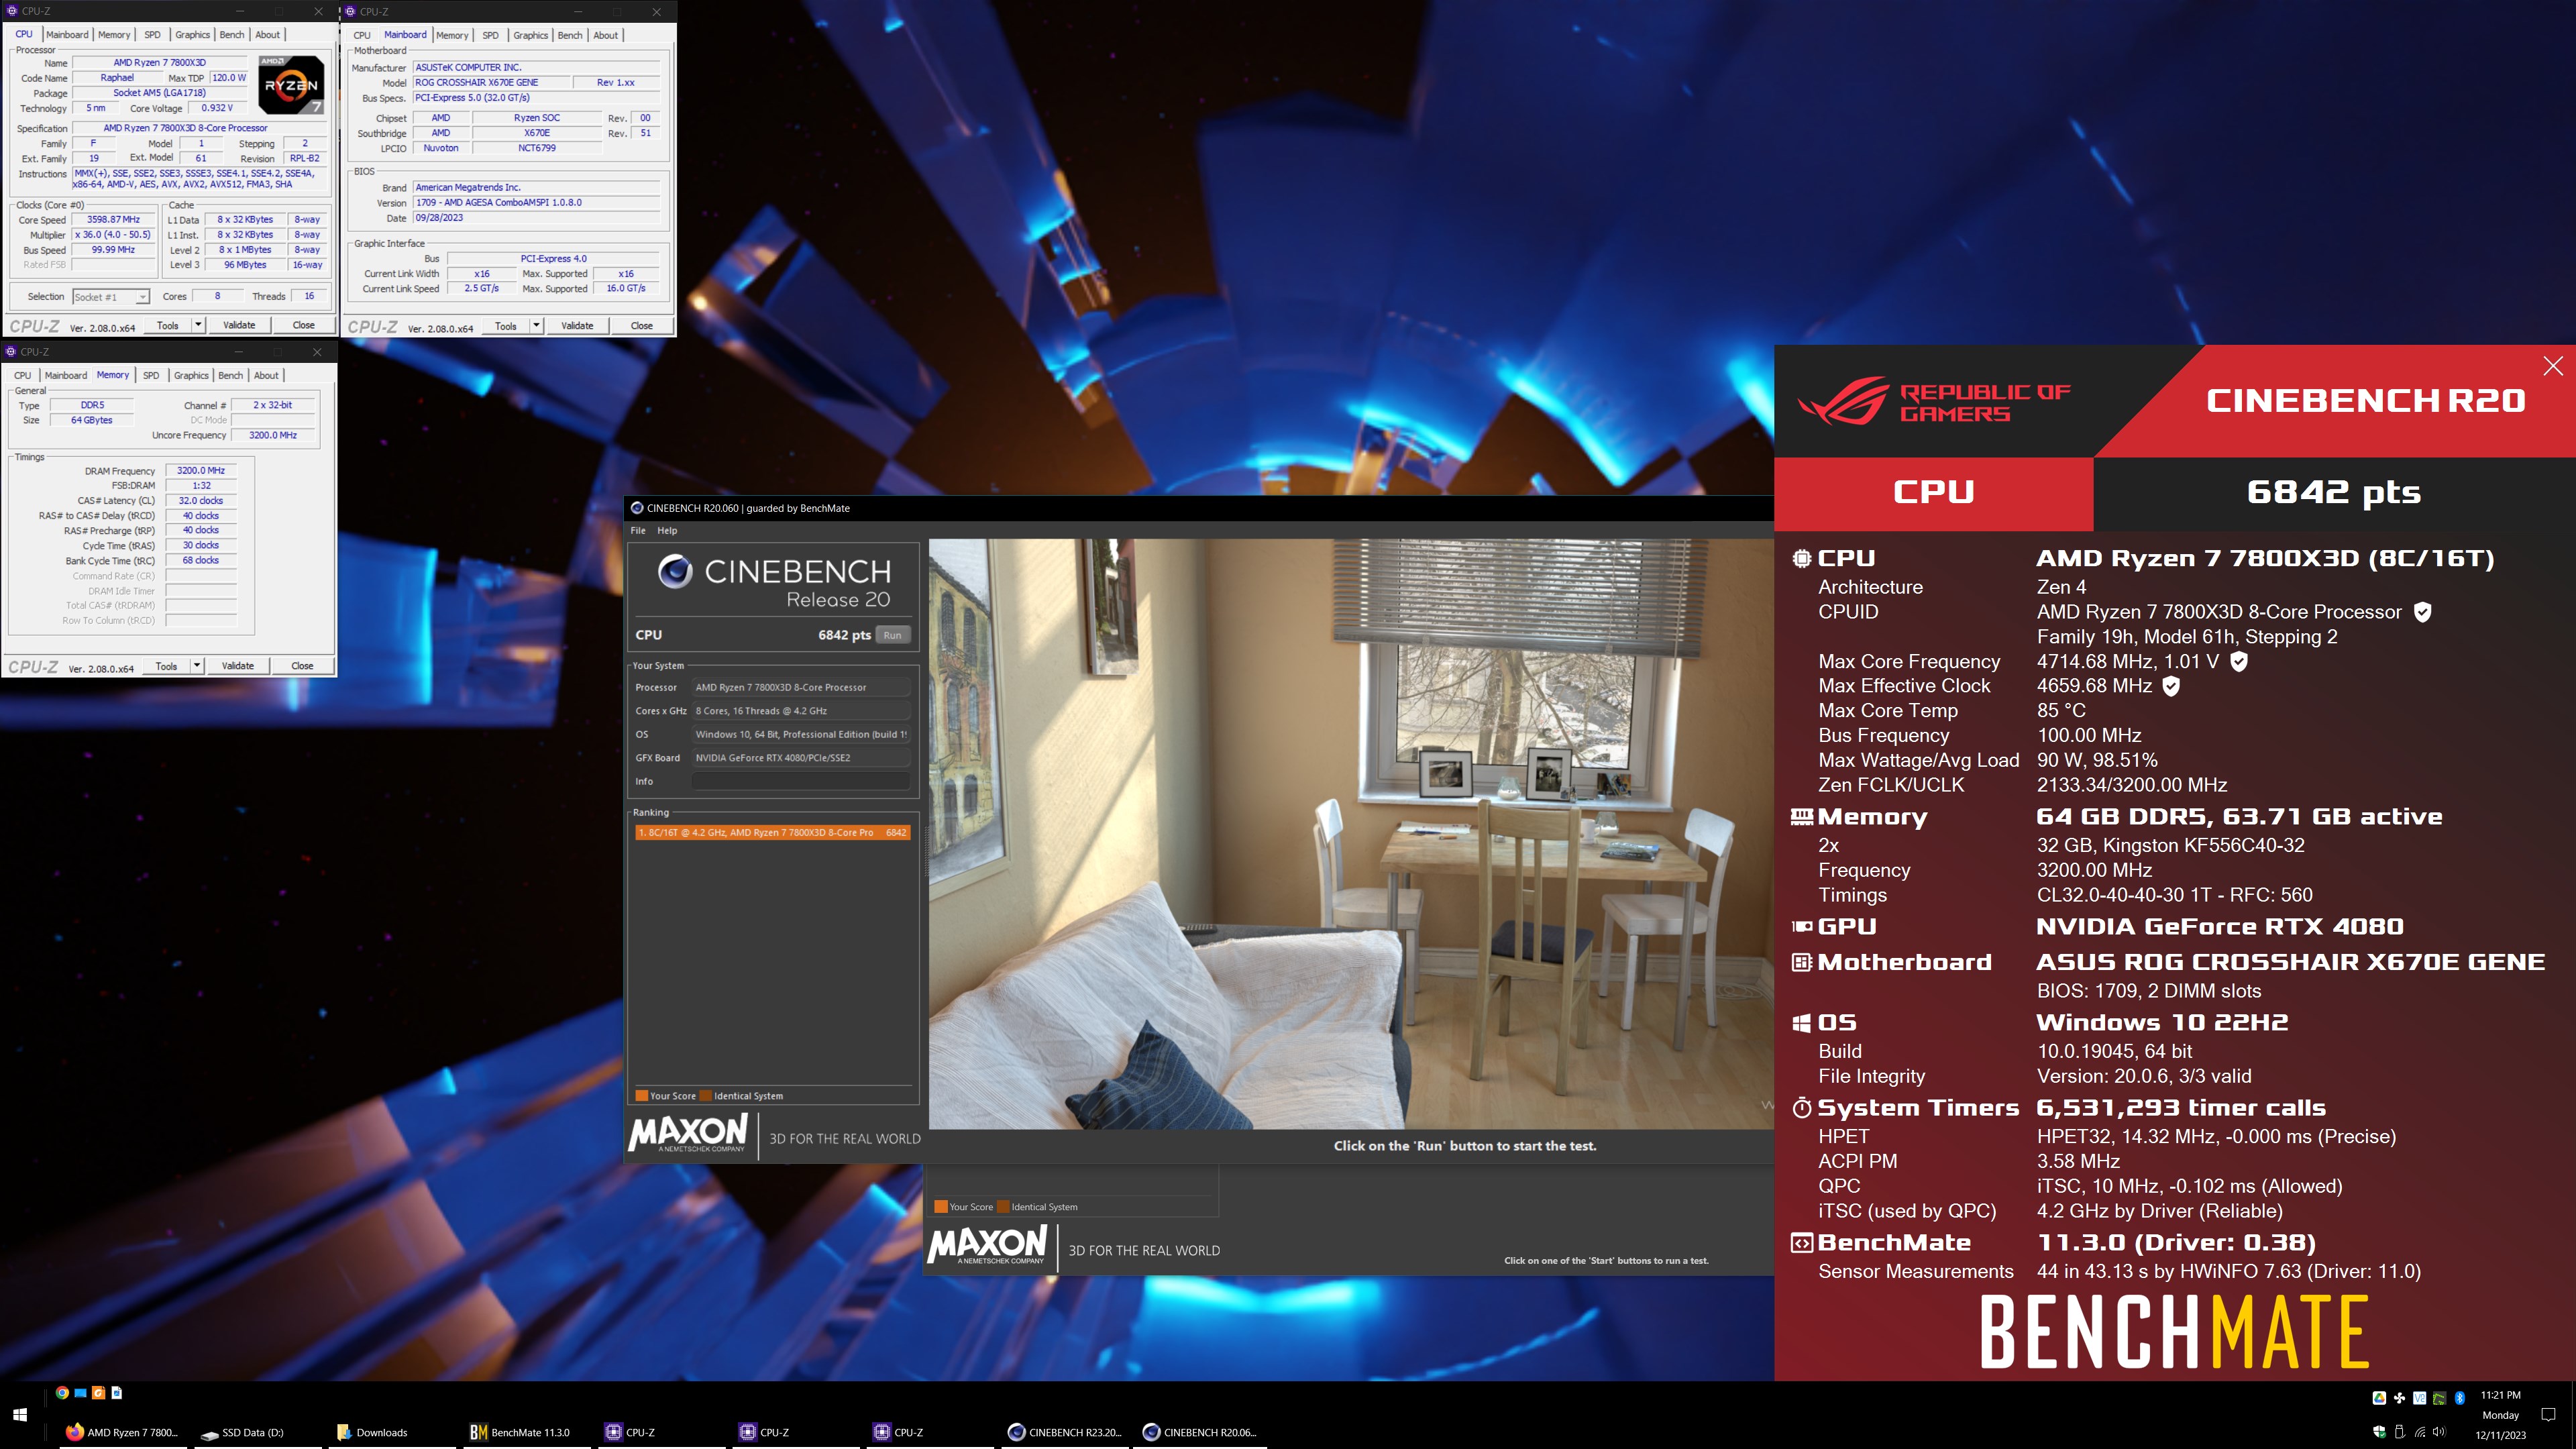
Task: Switch to CPU tab in CPU-Z Memory window
Action: 22,375
